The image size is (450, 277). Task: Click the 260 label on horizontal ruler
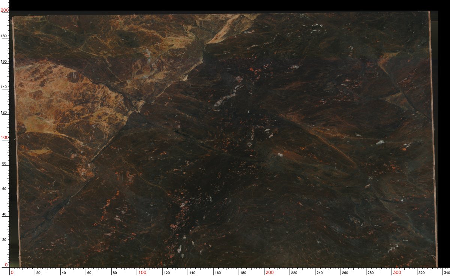pyautogui.click(x=345, y=273)
